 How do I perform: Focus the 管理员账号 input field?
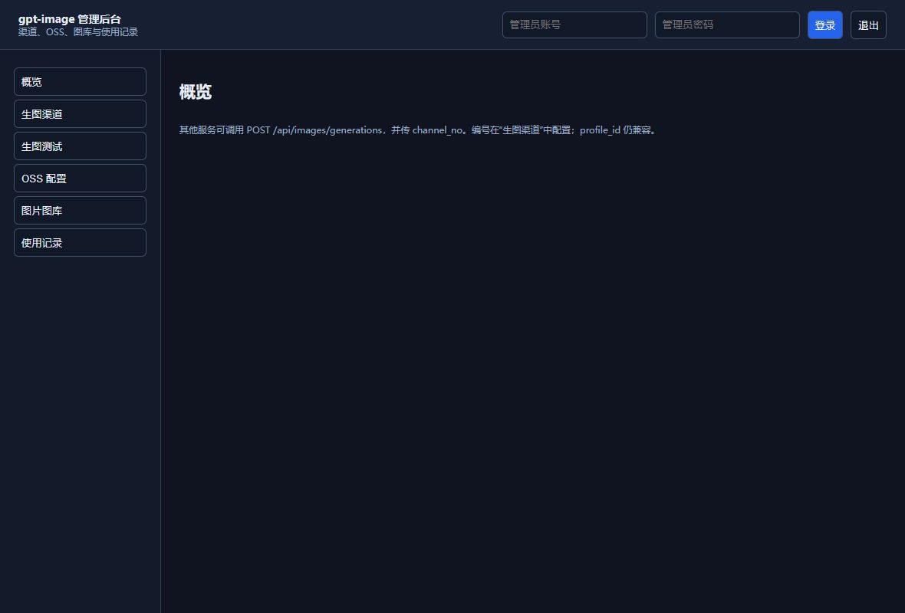575,25
